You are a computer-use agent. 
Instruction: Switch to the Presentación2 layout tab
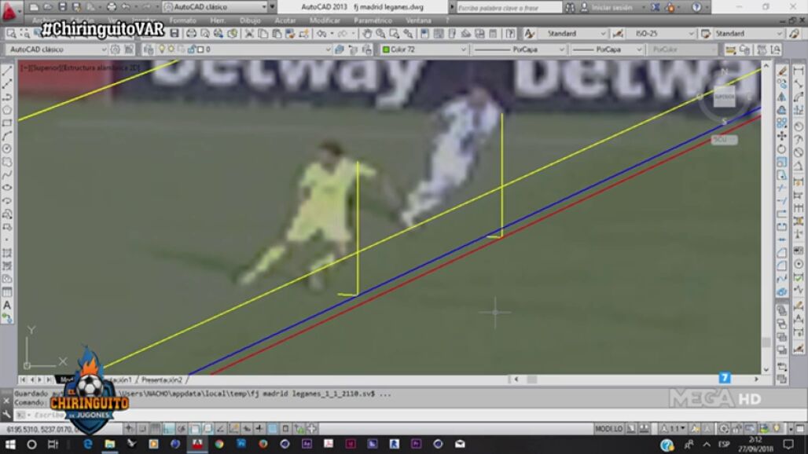161,379
